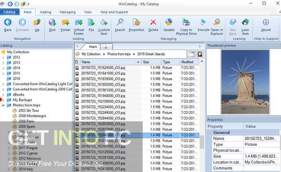Execute the selected file
Image resolution: width=281 pixels, height=172 pixels.
203,25
